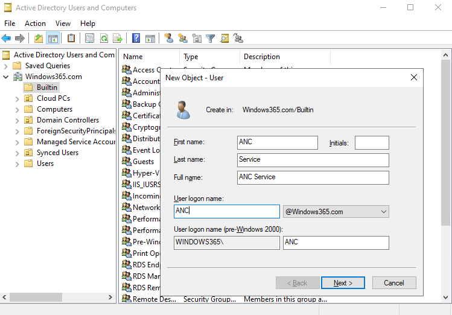The width and height of the screenshot is (452, 315).
Task: Select the Saved Queries folder icon
Action: click(17, 66)
